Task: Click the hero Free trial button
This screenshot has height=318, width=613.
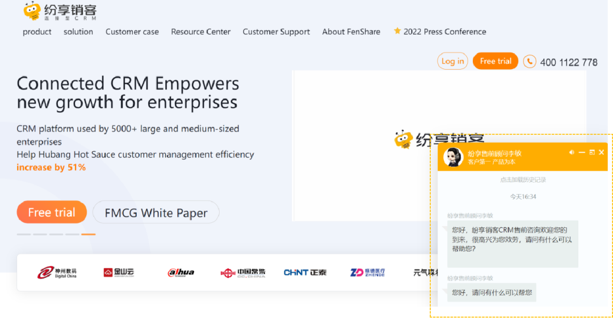Action: click(x=52, y=212)
